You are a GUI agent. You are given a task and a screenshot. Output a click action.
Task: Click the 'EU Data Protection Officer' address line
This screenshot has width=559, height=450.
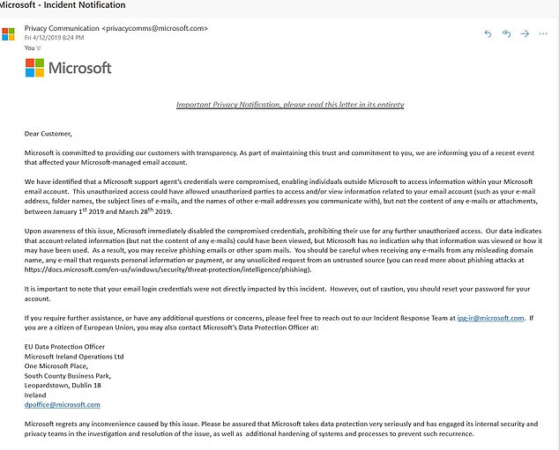pos(64,347)
